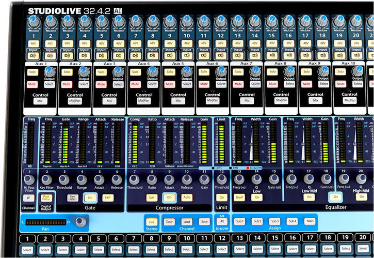Click the Aux 9 Output level knob

click(x=323, y=71)
